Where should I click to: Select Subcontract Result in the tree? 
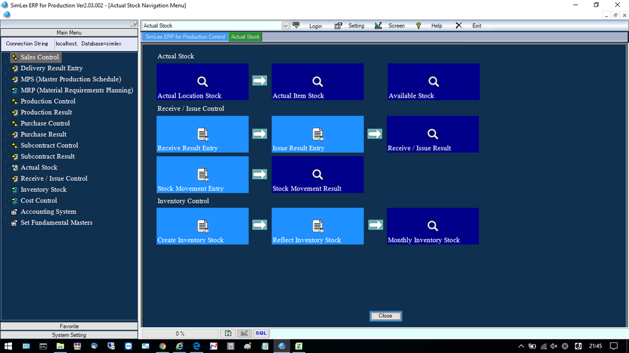click(48, 157)
